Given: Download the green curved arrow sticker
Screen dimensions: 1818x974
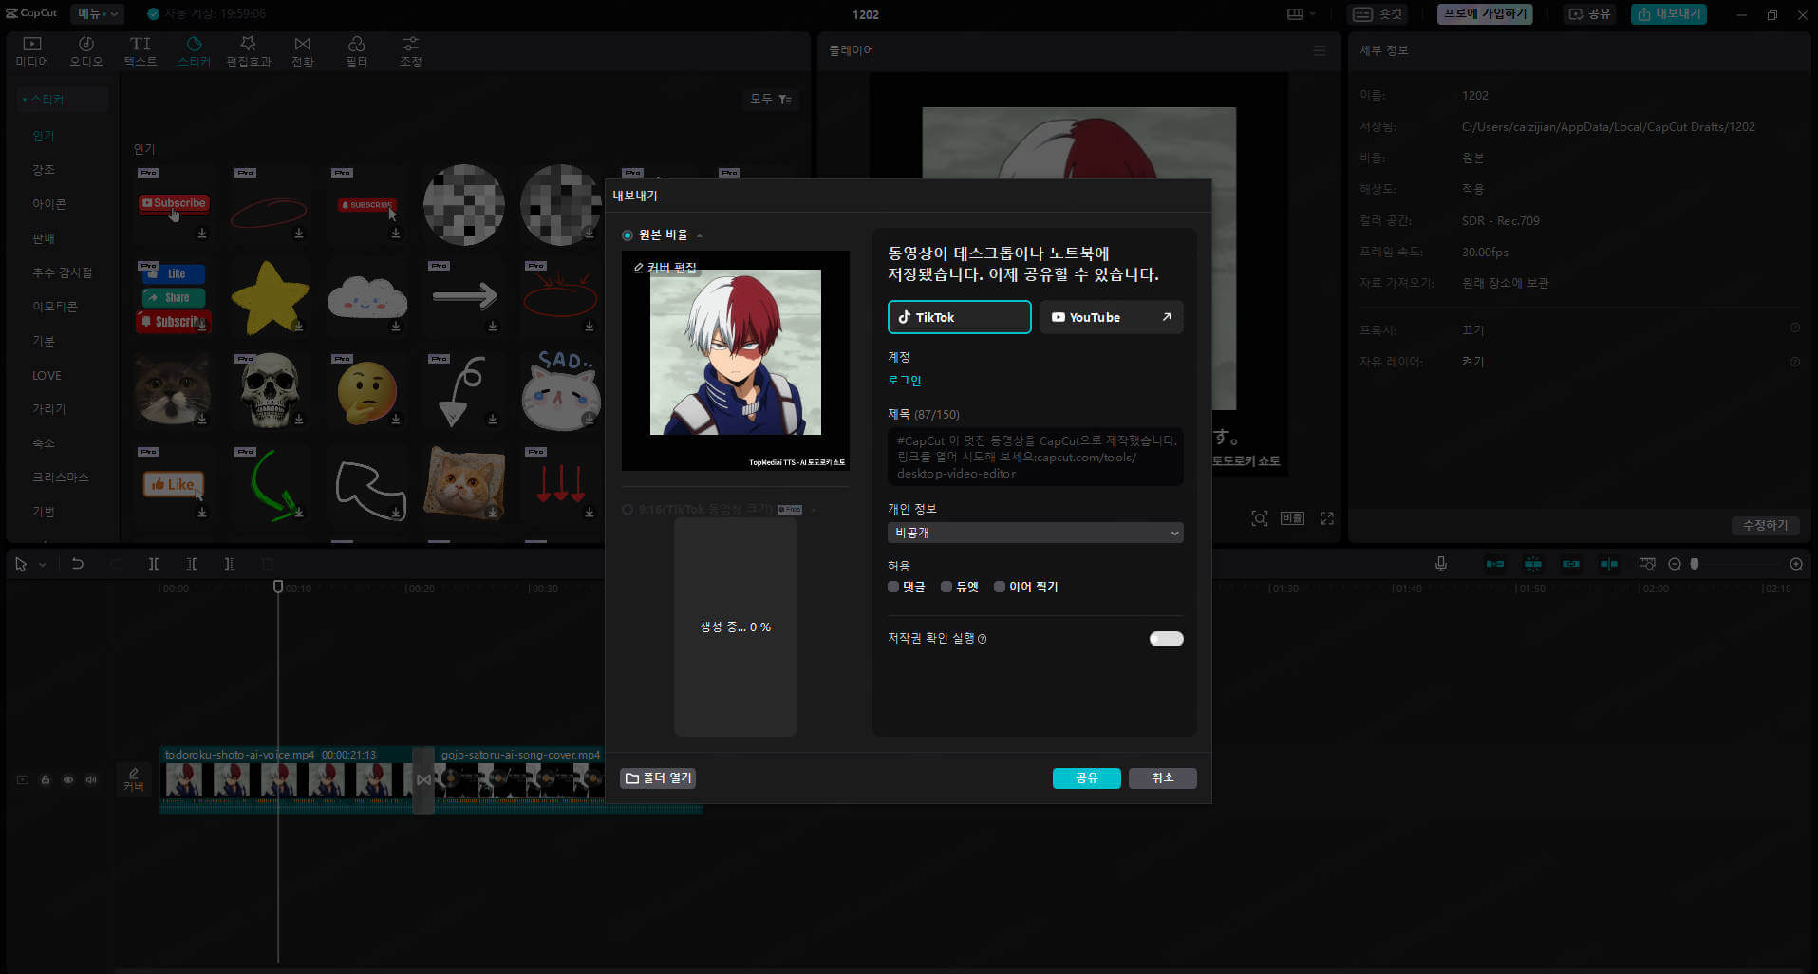Looking at the screenshot, I should point(299,512).
